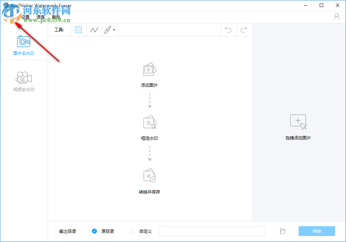Open the 语言 menu
Screen dimensions: 346x242
click(40, 17)
